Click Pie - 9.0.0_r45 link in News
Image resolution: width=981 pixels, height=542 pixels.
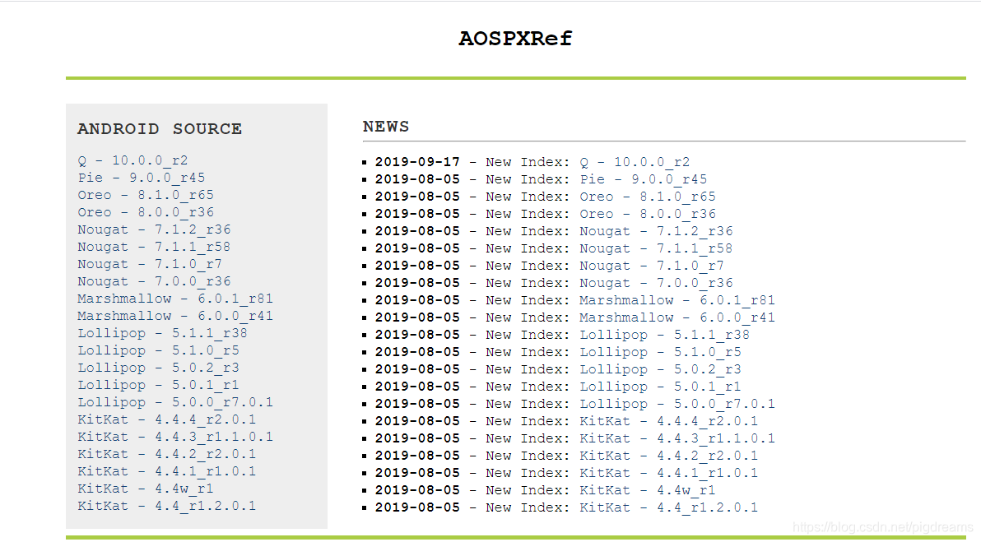point(643,179)
